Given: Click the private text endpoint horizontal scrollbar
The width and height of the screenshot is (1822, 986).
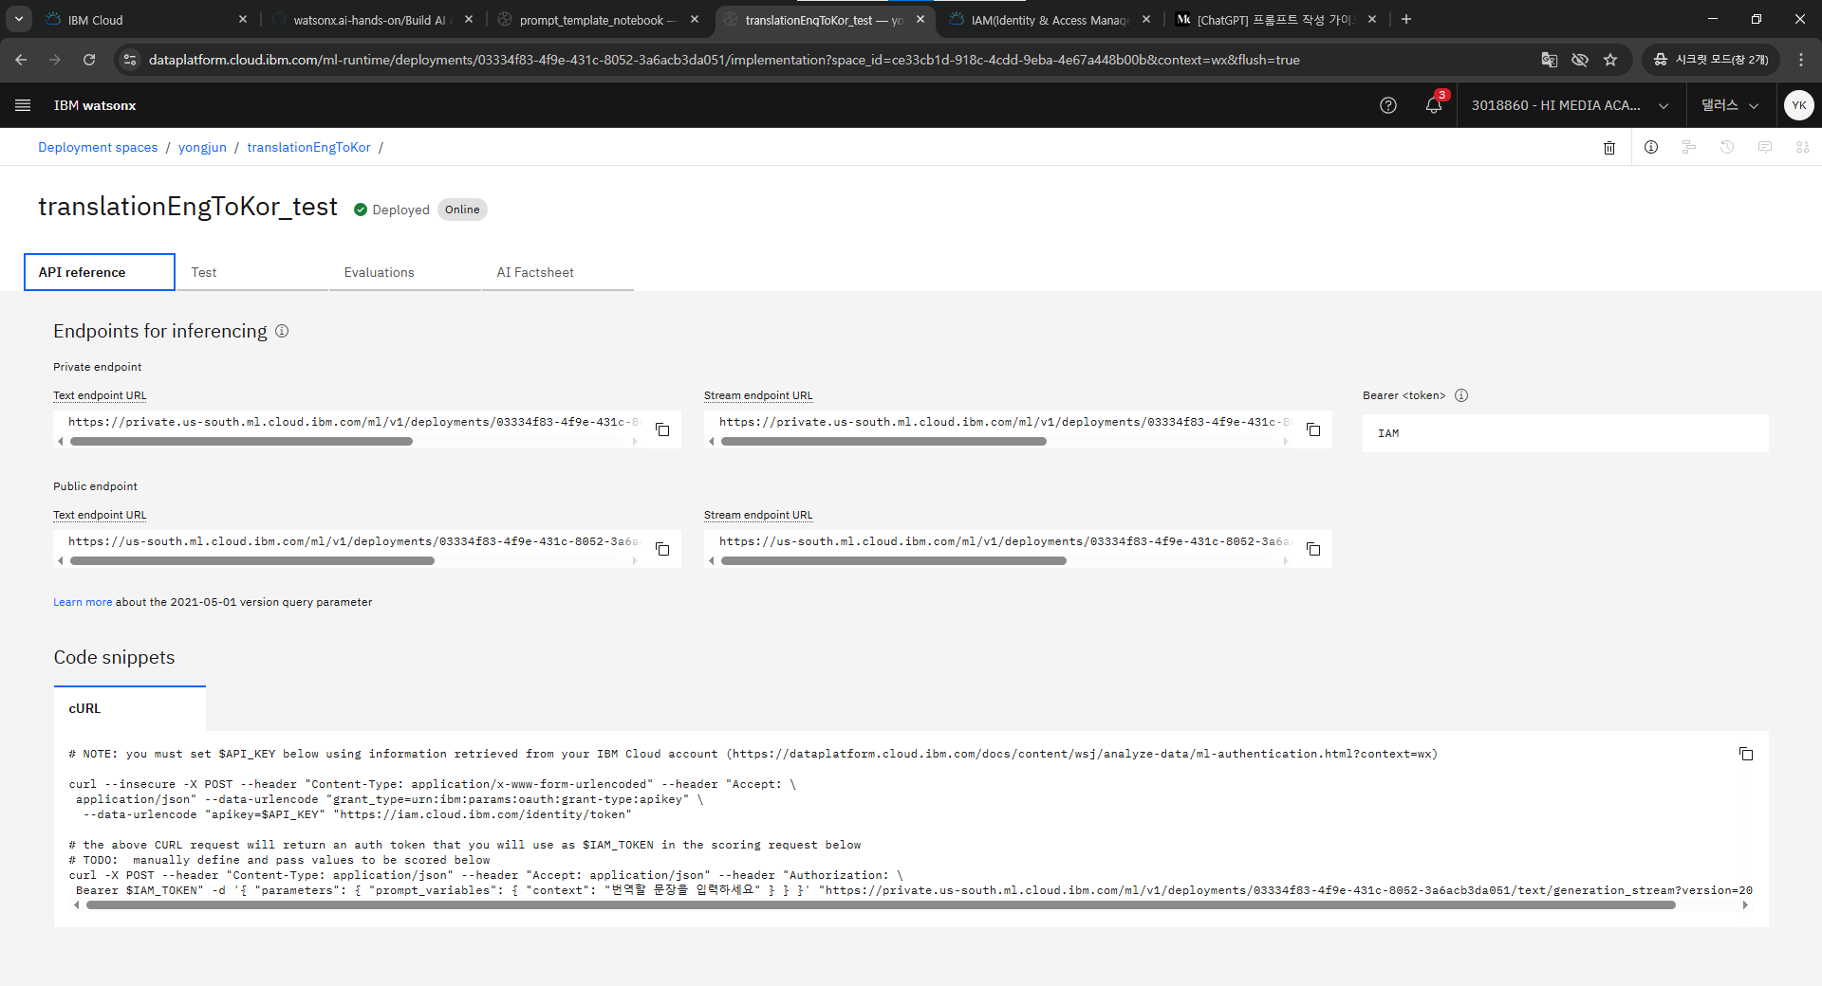Looking at the screenshot, I should [x=241, y=442].
